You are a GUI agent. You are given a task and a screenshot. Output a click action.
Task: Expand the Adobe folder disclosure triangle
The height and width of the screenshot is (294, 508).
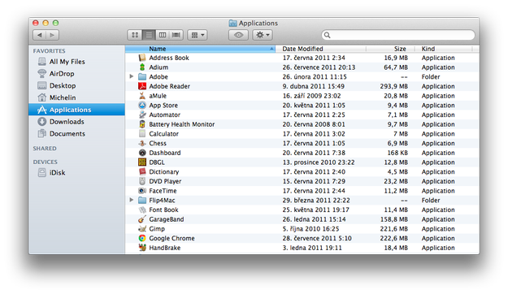131,76
